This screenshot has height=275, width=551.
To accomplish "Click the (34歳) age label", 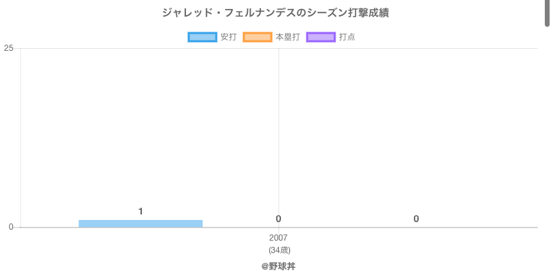I will click(279, 250).
